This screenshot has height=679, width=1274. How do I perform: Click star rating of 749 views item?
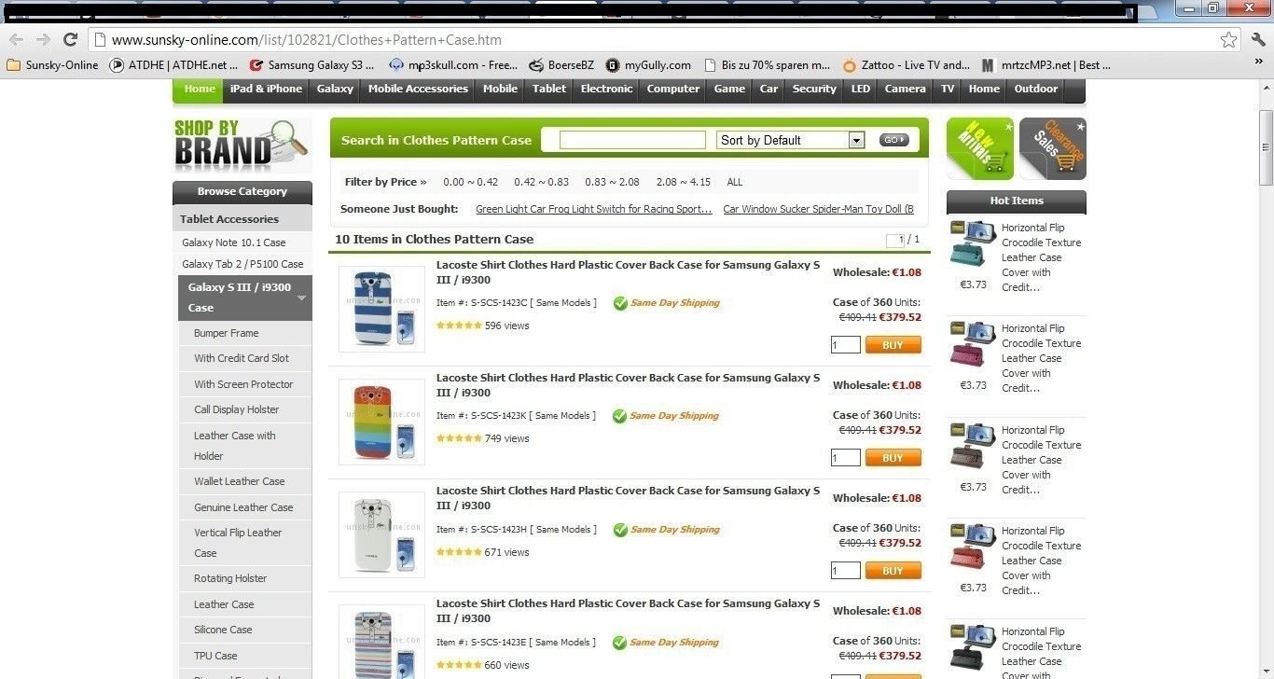[459, 438]
